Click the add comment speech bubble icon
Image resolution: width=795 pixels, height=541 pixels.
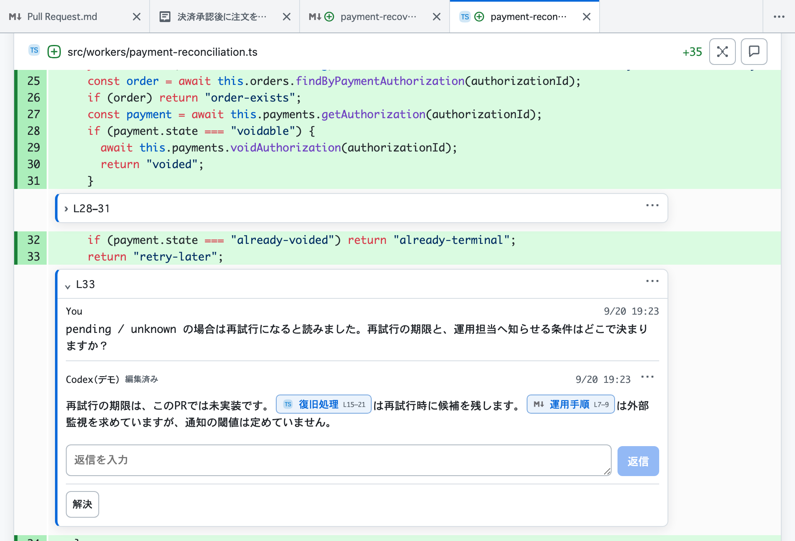754,52
